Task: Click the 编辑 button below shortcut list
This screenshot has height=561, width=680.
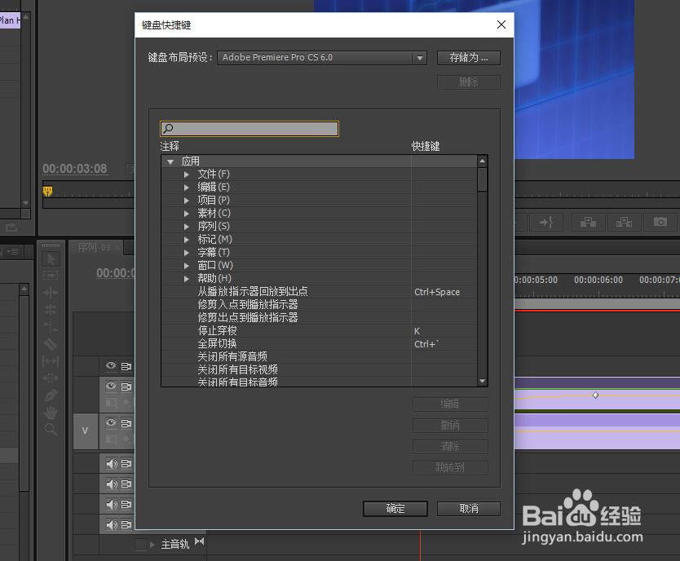Action: 450,404
